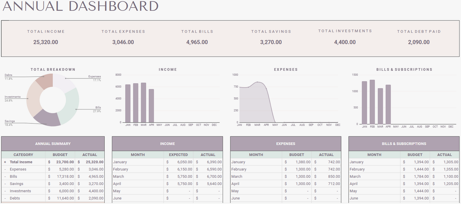Select January expected income 6,050.00
This screenshot has height=205, width=461.
coord(178,162)
